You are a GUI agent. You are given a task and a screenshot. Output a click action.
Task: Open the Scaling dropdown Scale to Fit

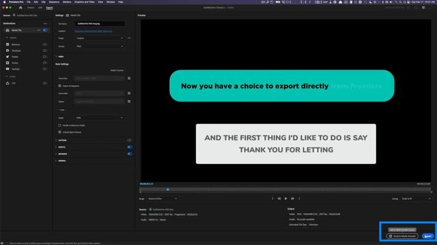pos(416,199)
